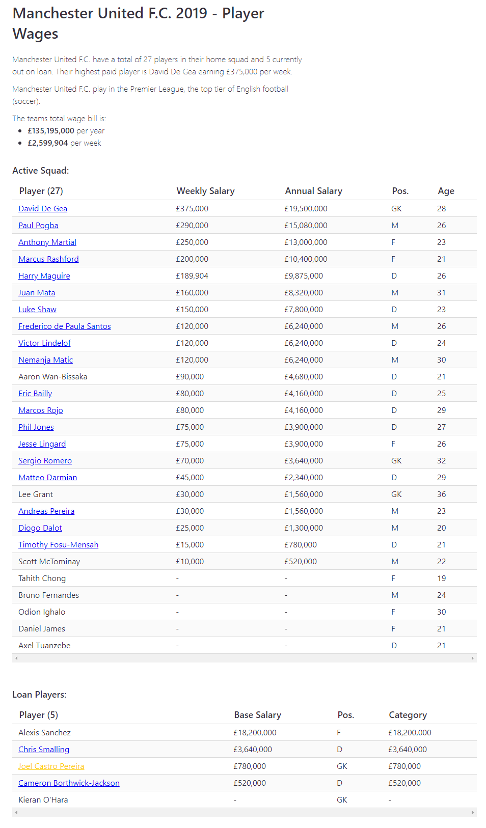Click £135,195,000 per year wage total
This screenshot has width=486, height=828.
pos(51,130)
